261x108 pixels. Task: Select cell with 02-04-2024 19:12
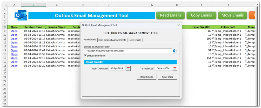click(33, 31)
